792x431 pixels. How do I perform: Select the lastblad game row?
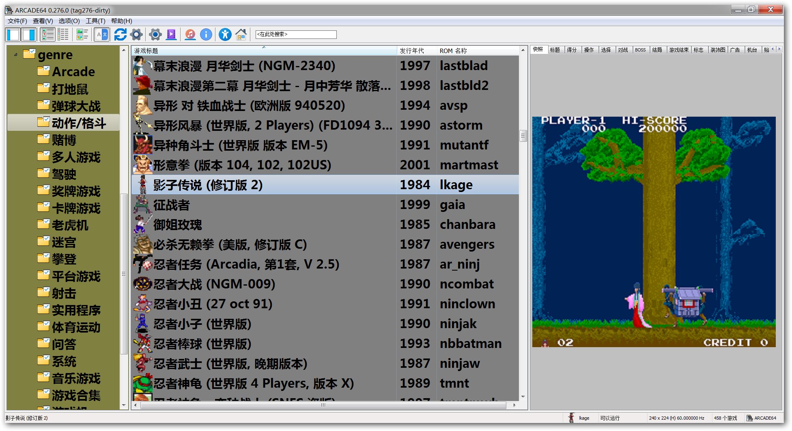325,66
